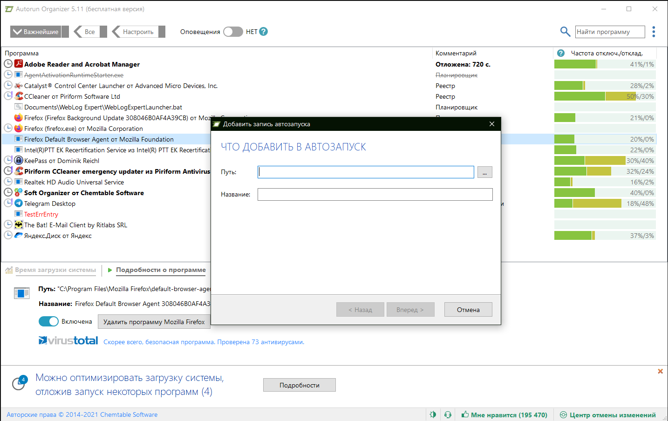
Task: Switch to Подробности о программе tab
Action: point(161,270)
